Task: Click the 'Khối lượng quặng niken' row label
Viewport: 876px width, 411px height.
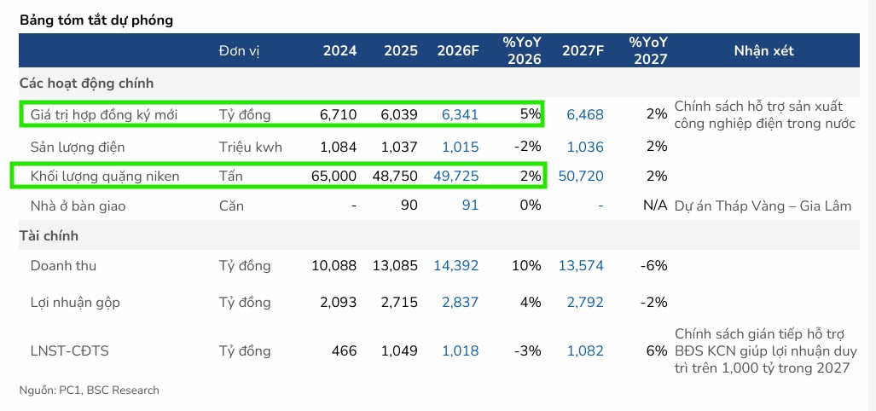Action: (x=105, y=177)
